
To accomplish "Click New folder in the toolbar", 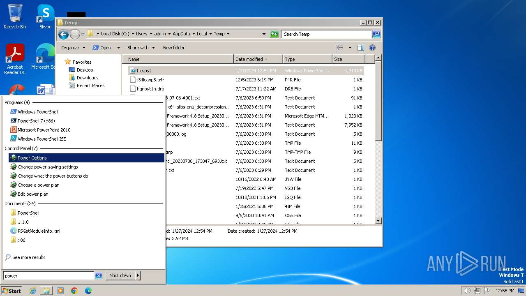I will coord(174,48).
